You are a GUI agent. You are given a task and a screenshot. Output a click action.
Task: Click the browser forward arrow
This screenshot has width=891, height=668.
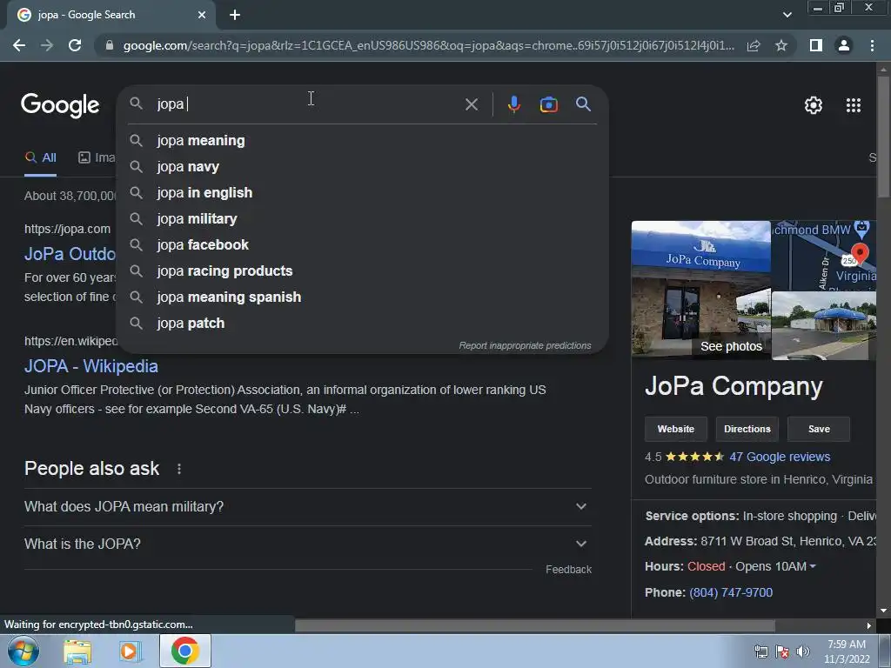click(x=47, y=45)
